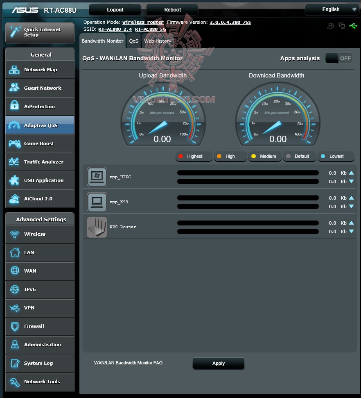This screenshot has width=361, height=398.
Task: Click the VPN arrows icon
Action: tap(15, 308)
